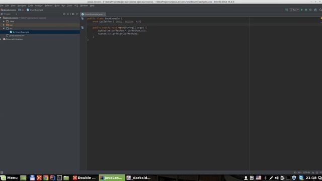
Task: Select the .idea folder in tree
Action: pos(10,21)
